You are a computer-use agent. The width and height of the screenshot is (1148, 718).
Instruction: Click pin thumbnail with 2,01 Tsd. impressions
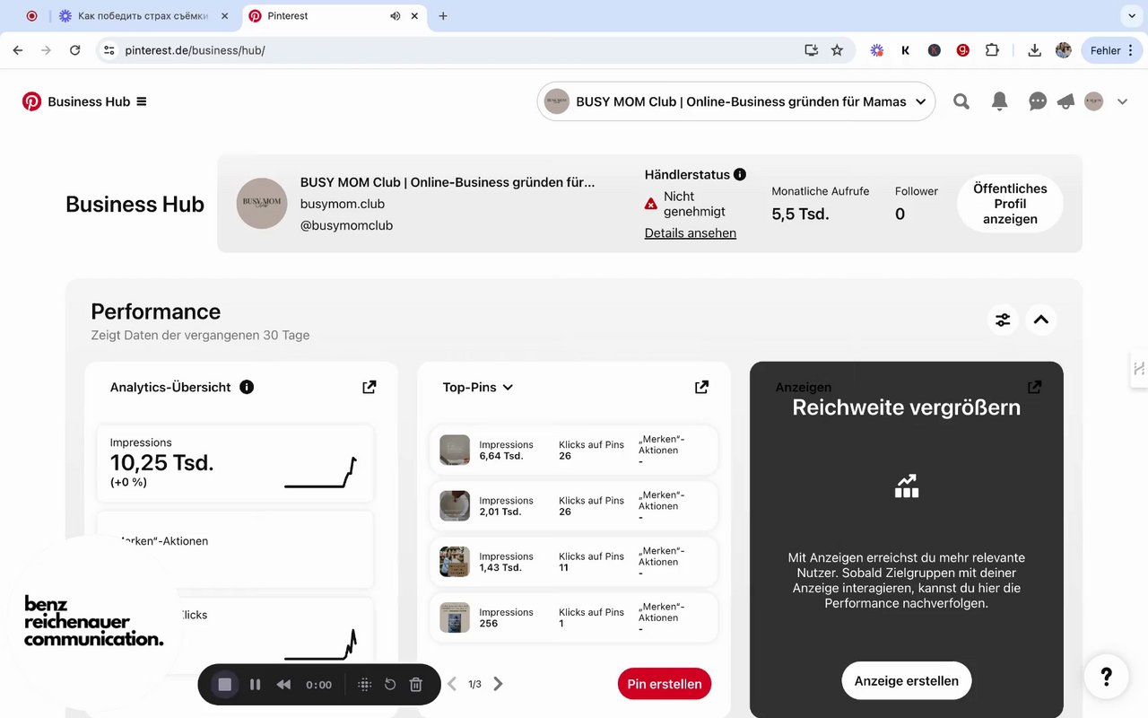(455, 505)
